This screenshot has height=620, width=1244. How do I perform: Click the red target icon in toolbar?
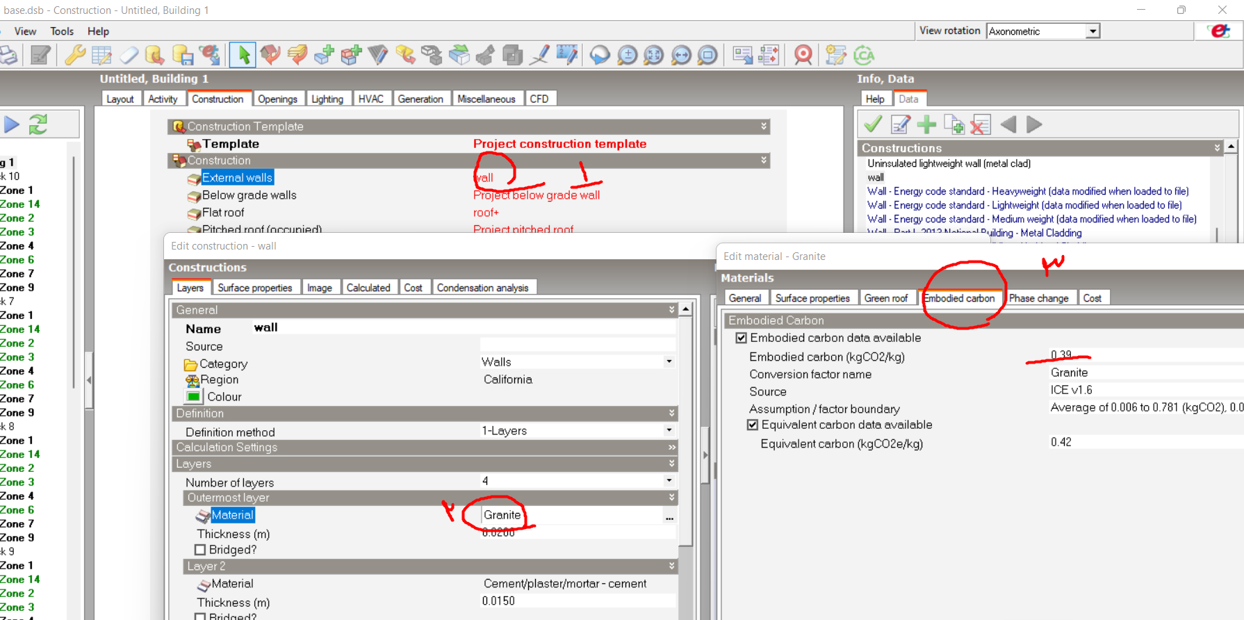[x=803, y=55]
